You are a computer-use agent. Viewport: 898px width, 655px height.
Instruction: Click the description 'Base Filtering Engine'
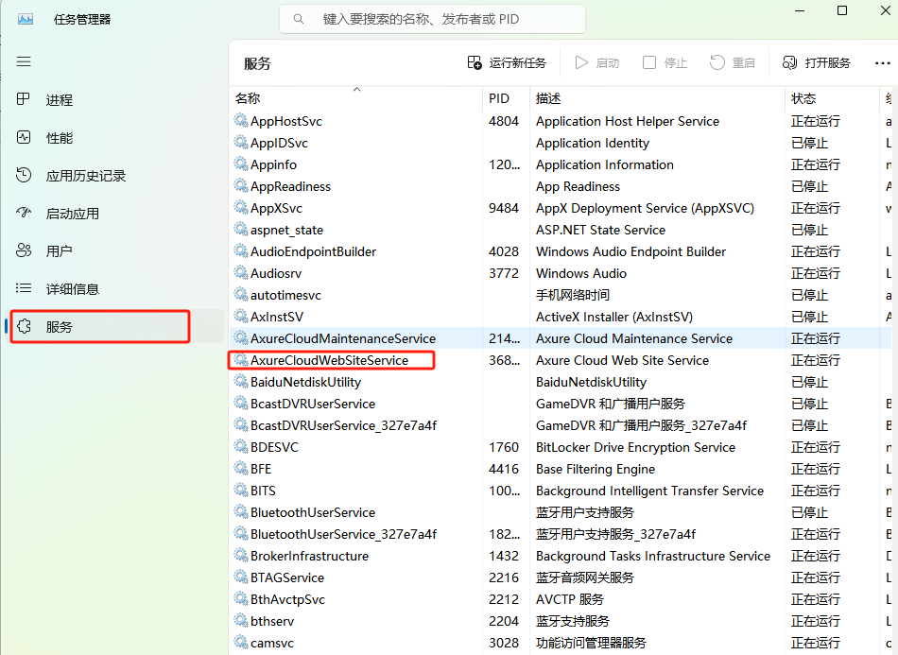[595, 469]
